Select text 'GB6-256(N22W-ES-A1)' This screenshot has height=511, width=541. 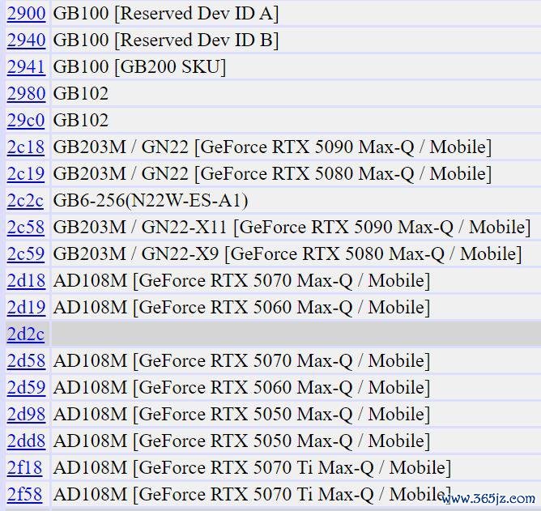(x=151, y=201)
